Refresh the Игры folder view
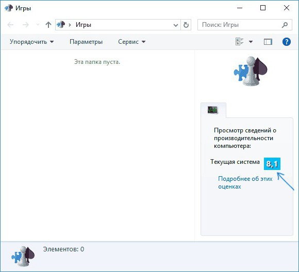Image resolution: width=299 pixels, height=272 pixels. pos(186,25)
